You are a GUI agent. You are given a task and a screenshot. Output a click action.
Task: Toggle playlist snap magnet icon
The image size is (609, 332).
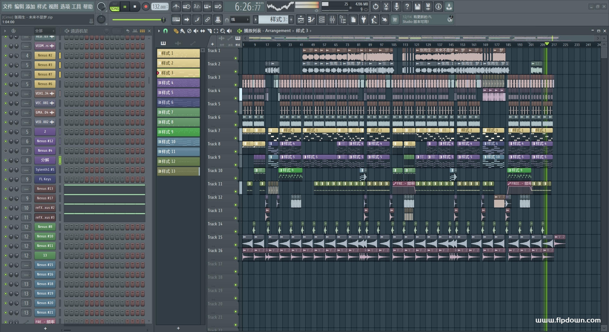click(165, 31)
